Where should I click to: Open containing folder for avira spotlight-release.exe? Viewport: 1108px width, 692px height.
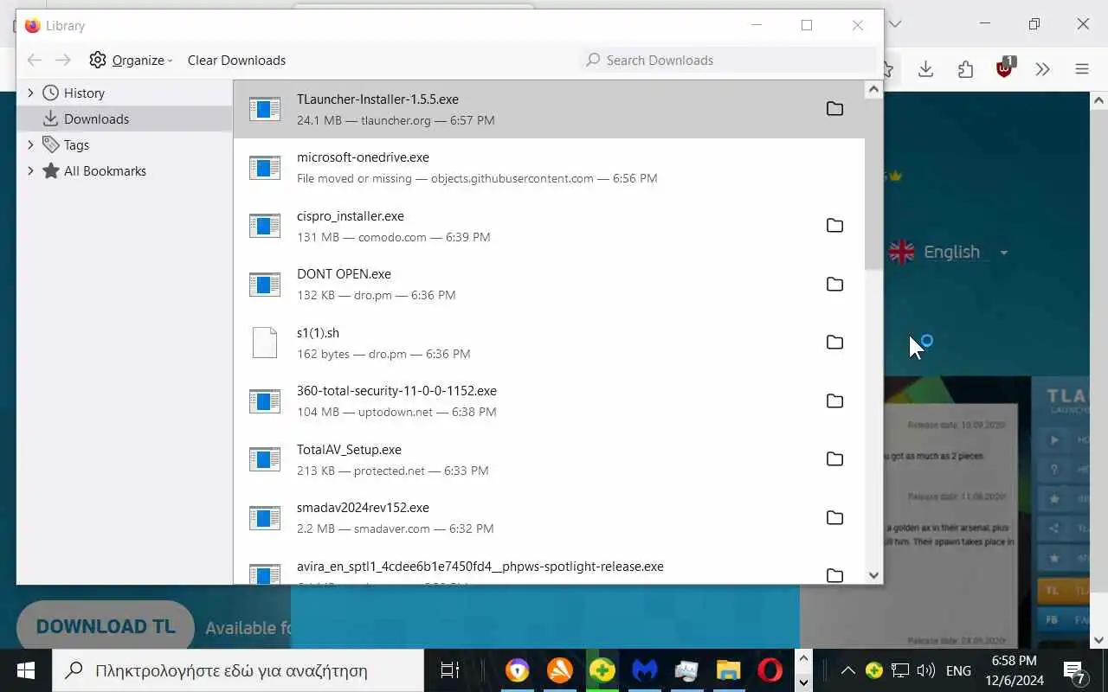[x=834, y=576]
